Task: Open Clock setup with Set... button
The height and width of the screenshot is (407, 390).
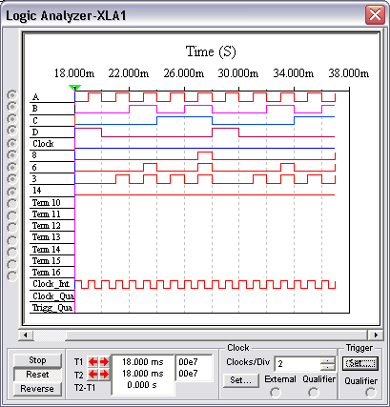Action: click(240, 380)
